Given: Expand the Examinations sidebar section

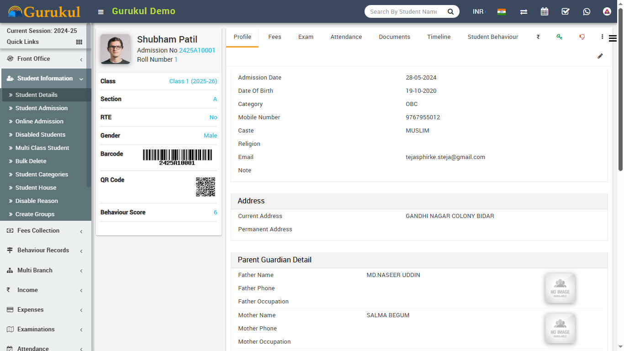Looking at the screenshot, I should (46, 330).
